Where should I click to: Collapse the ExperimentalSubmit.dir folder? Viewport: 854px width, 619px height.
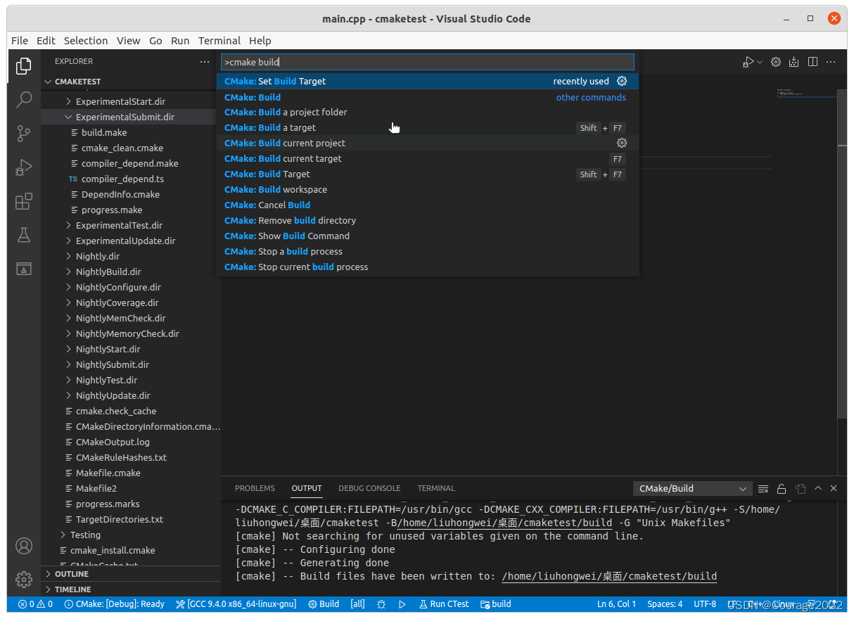[68, 117]
